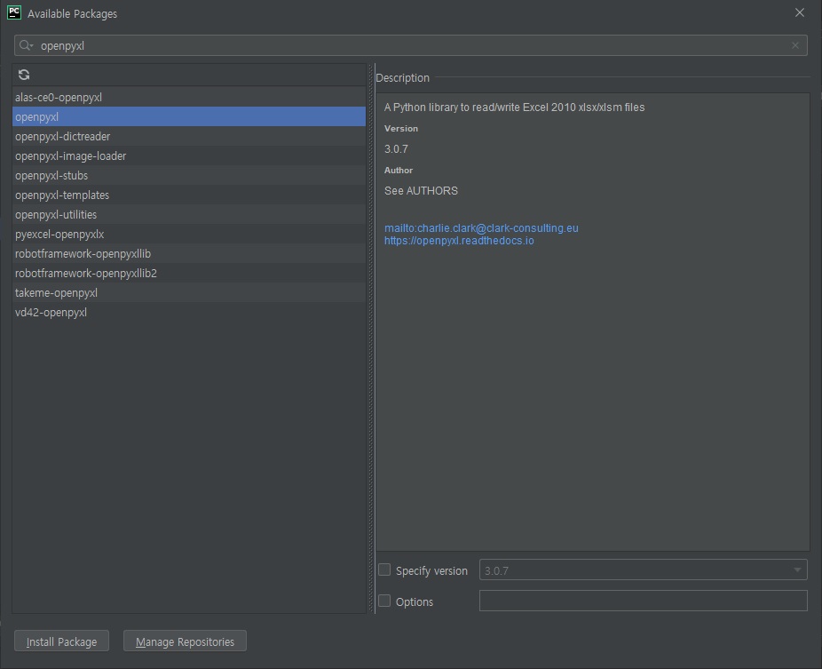
Task: Click the reload package list icon
Action: coord(24,75)
